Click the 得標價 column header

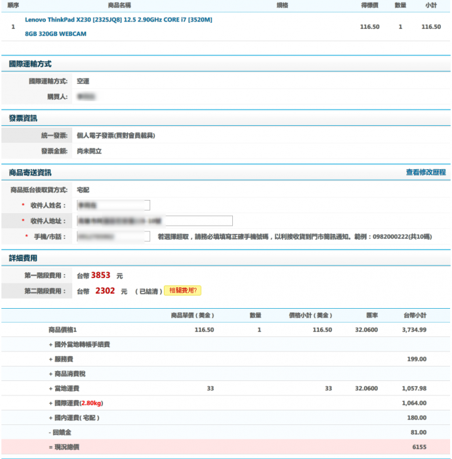(370, 5)
